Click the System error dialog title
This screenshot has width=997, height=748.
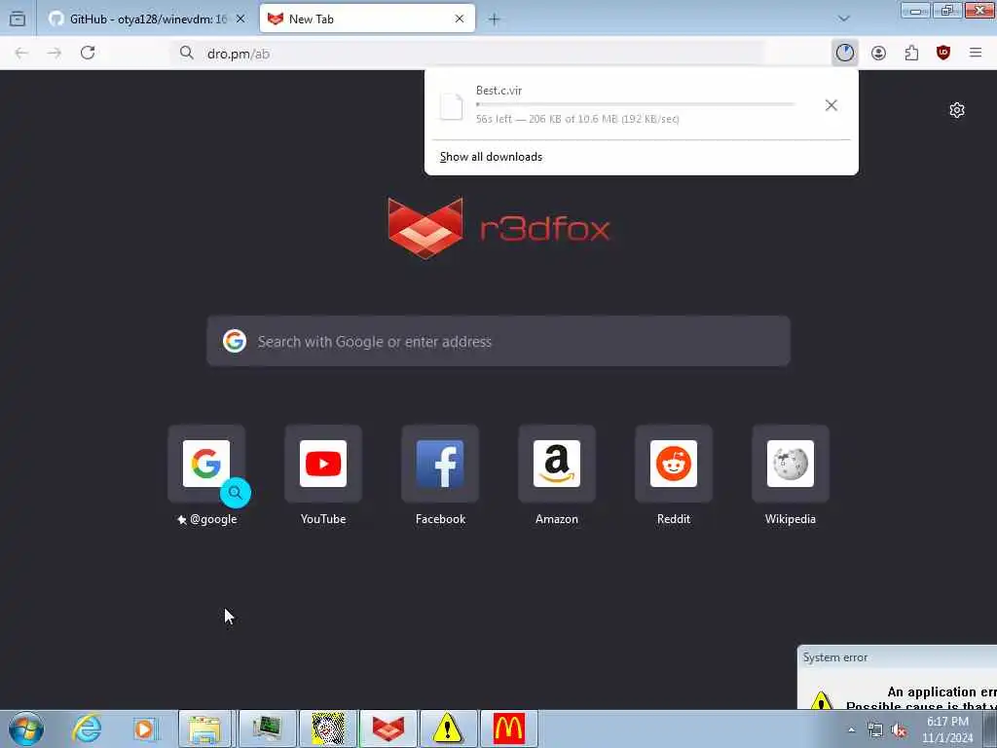point(834,657)
